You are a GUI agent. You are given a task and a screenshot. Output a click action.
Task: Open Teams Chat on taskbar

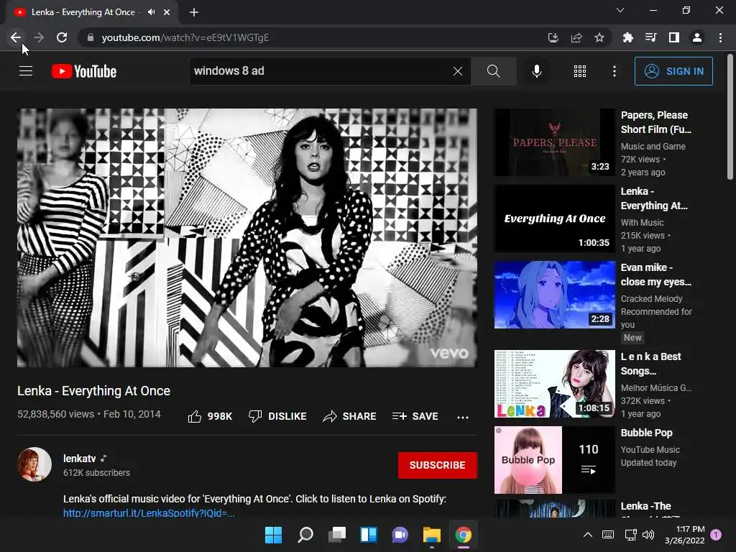[x=400, y=535]
